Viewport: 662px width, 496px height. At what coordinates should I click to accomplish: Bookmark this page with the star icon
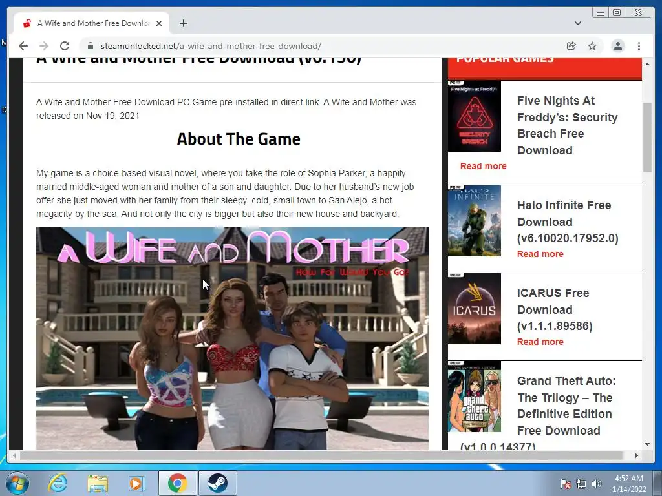click(x=592, y=46)
